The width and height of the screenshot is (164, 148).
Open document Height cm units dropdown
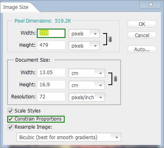[87, 85]
